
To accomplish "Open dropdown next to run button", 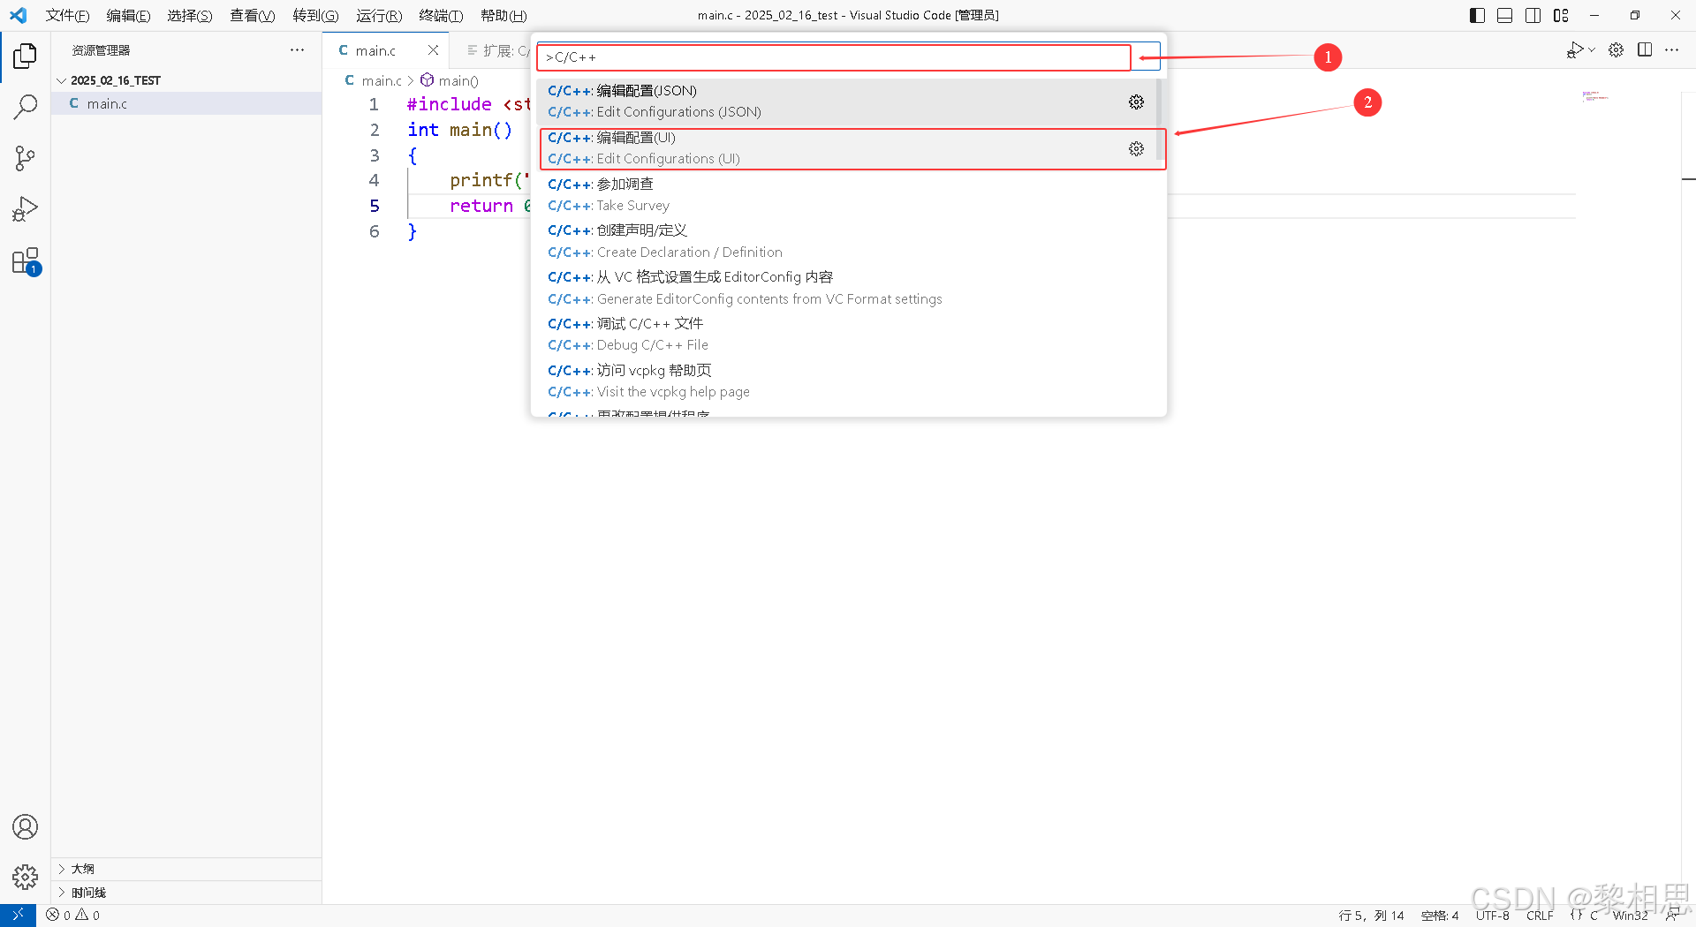I will coord(1592,50).
